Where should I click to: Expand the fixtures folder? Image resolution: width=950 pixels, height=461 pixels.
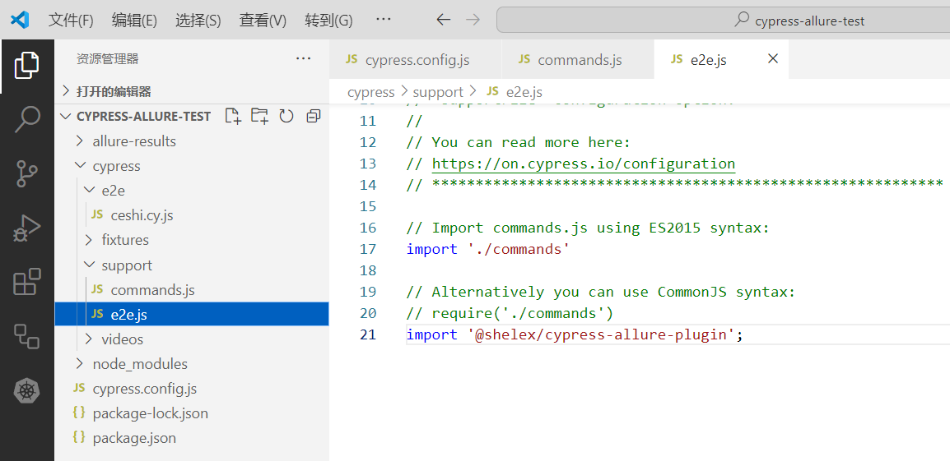click(x=124, y=240)
